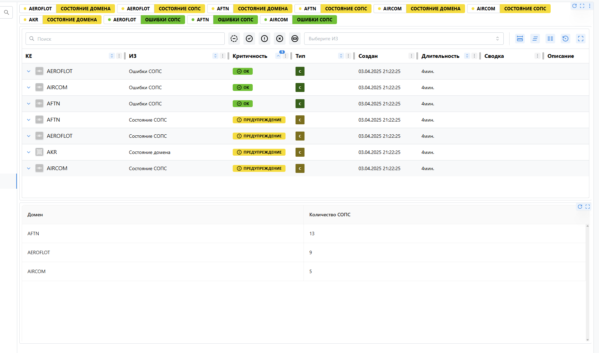Open Длительность column options menu
The width and height of the screenshot is (599, 353).
point(474,56)
